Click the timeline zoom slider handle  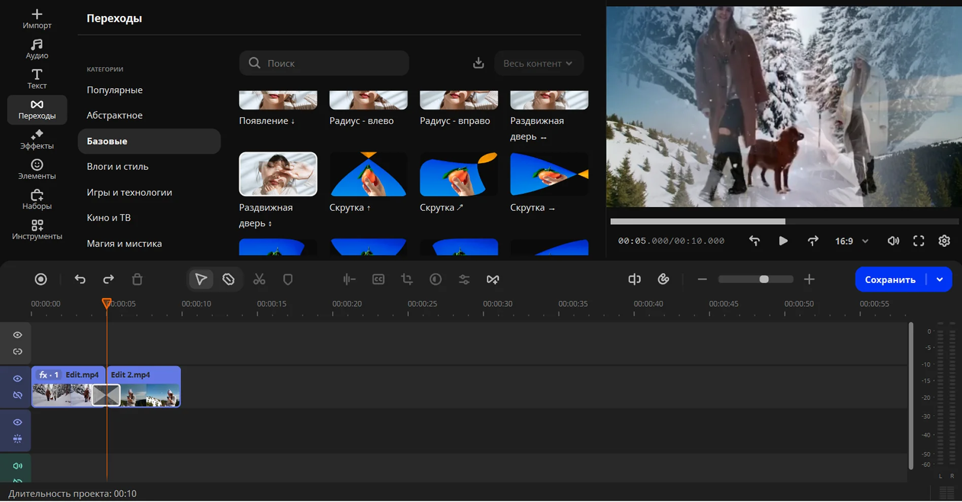(764, 279)
